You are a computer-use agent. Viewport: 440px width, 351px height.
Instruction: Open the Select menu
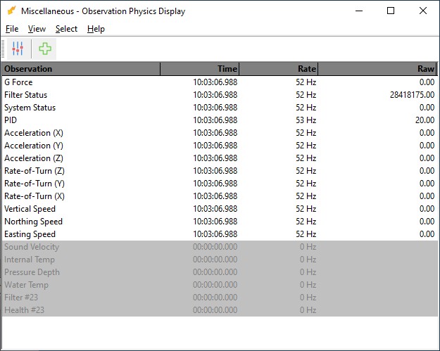(x=66, y=29)
